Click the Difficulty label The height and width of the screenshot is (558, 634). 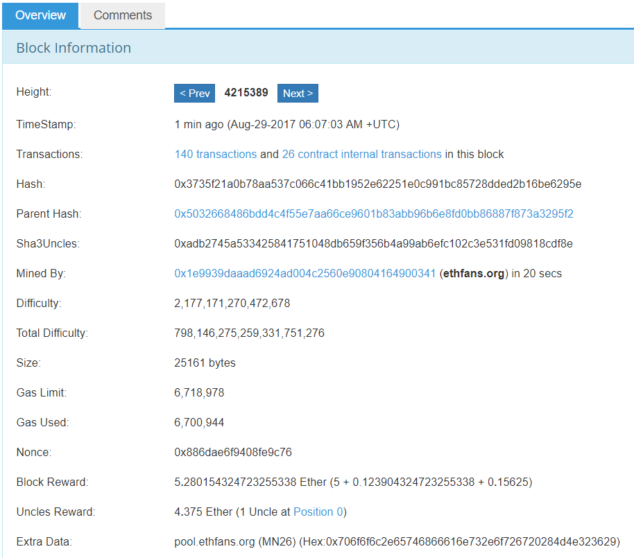coord(39,304)
